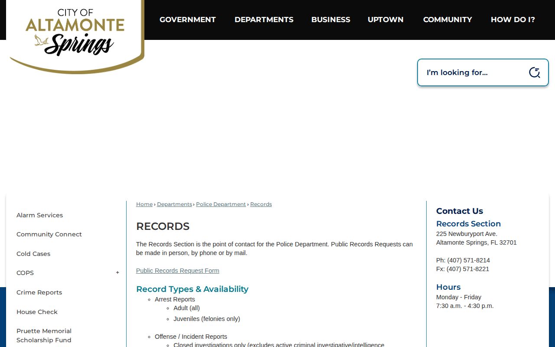Image resolution: width=555 pixels, height=347 pixels.
Task: Open Cold Cases in the sidebar
Action: (x=33, y=254)
